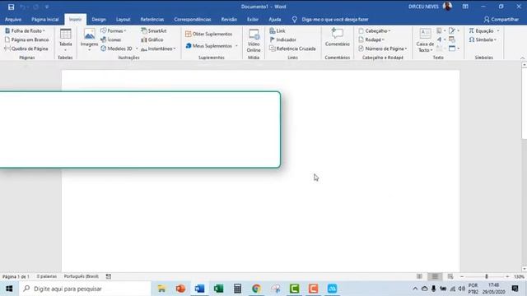Open the Arquivo tab
This screenshot has width=527, height=296.
click(13, 20)
